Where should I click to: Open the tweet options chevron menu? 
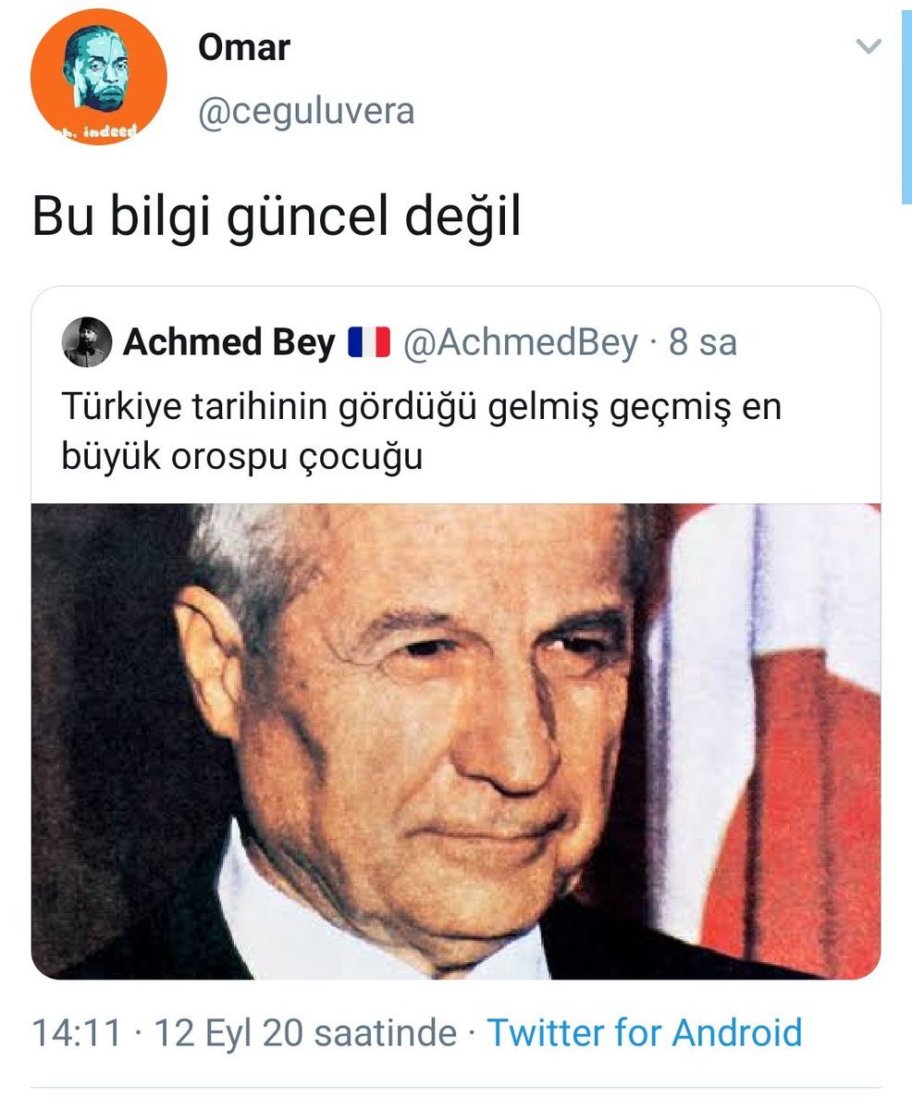[869, 46]
